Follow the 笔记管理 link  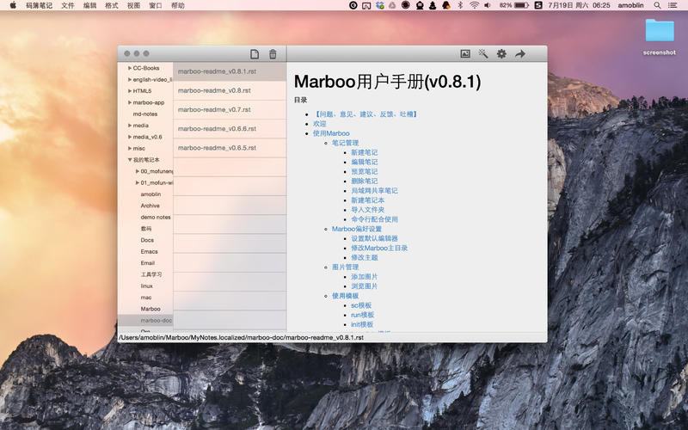346,143
